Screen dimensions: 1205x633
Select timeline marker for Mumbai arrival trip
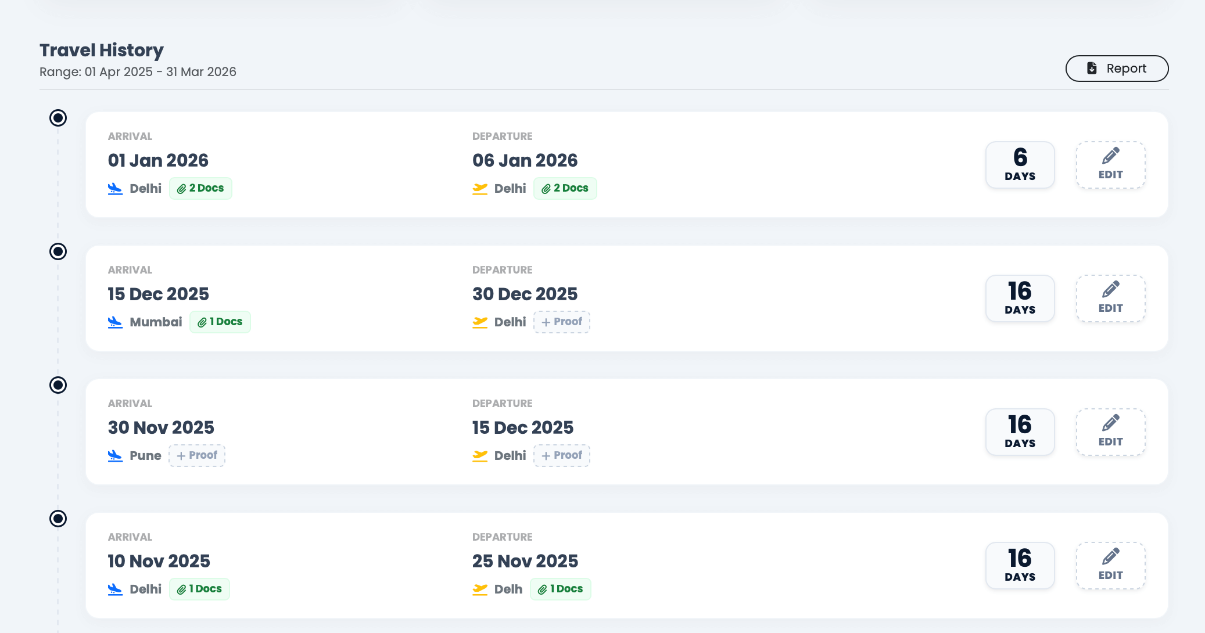(x=58, y=251)
